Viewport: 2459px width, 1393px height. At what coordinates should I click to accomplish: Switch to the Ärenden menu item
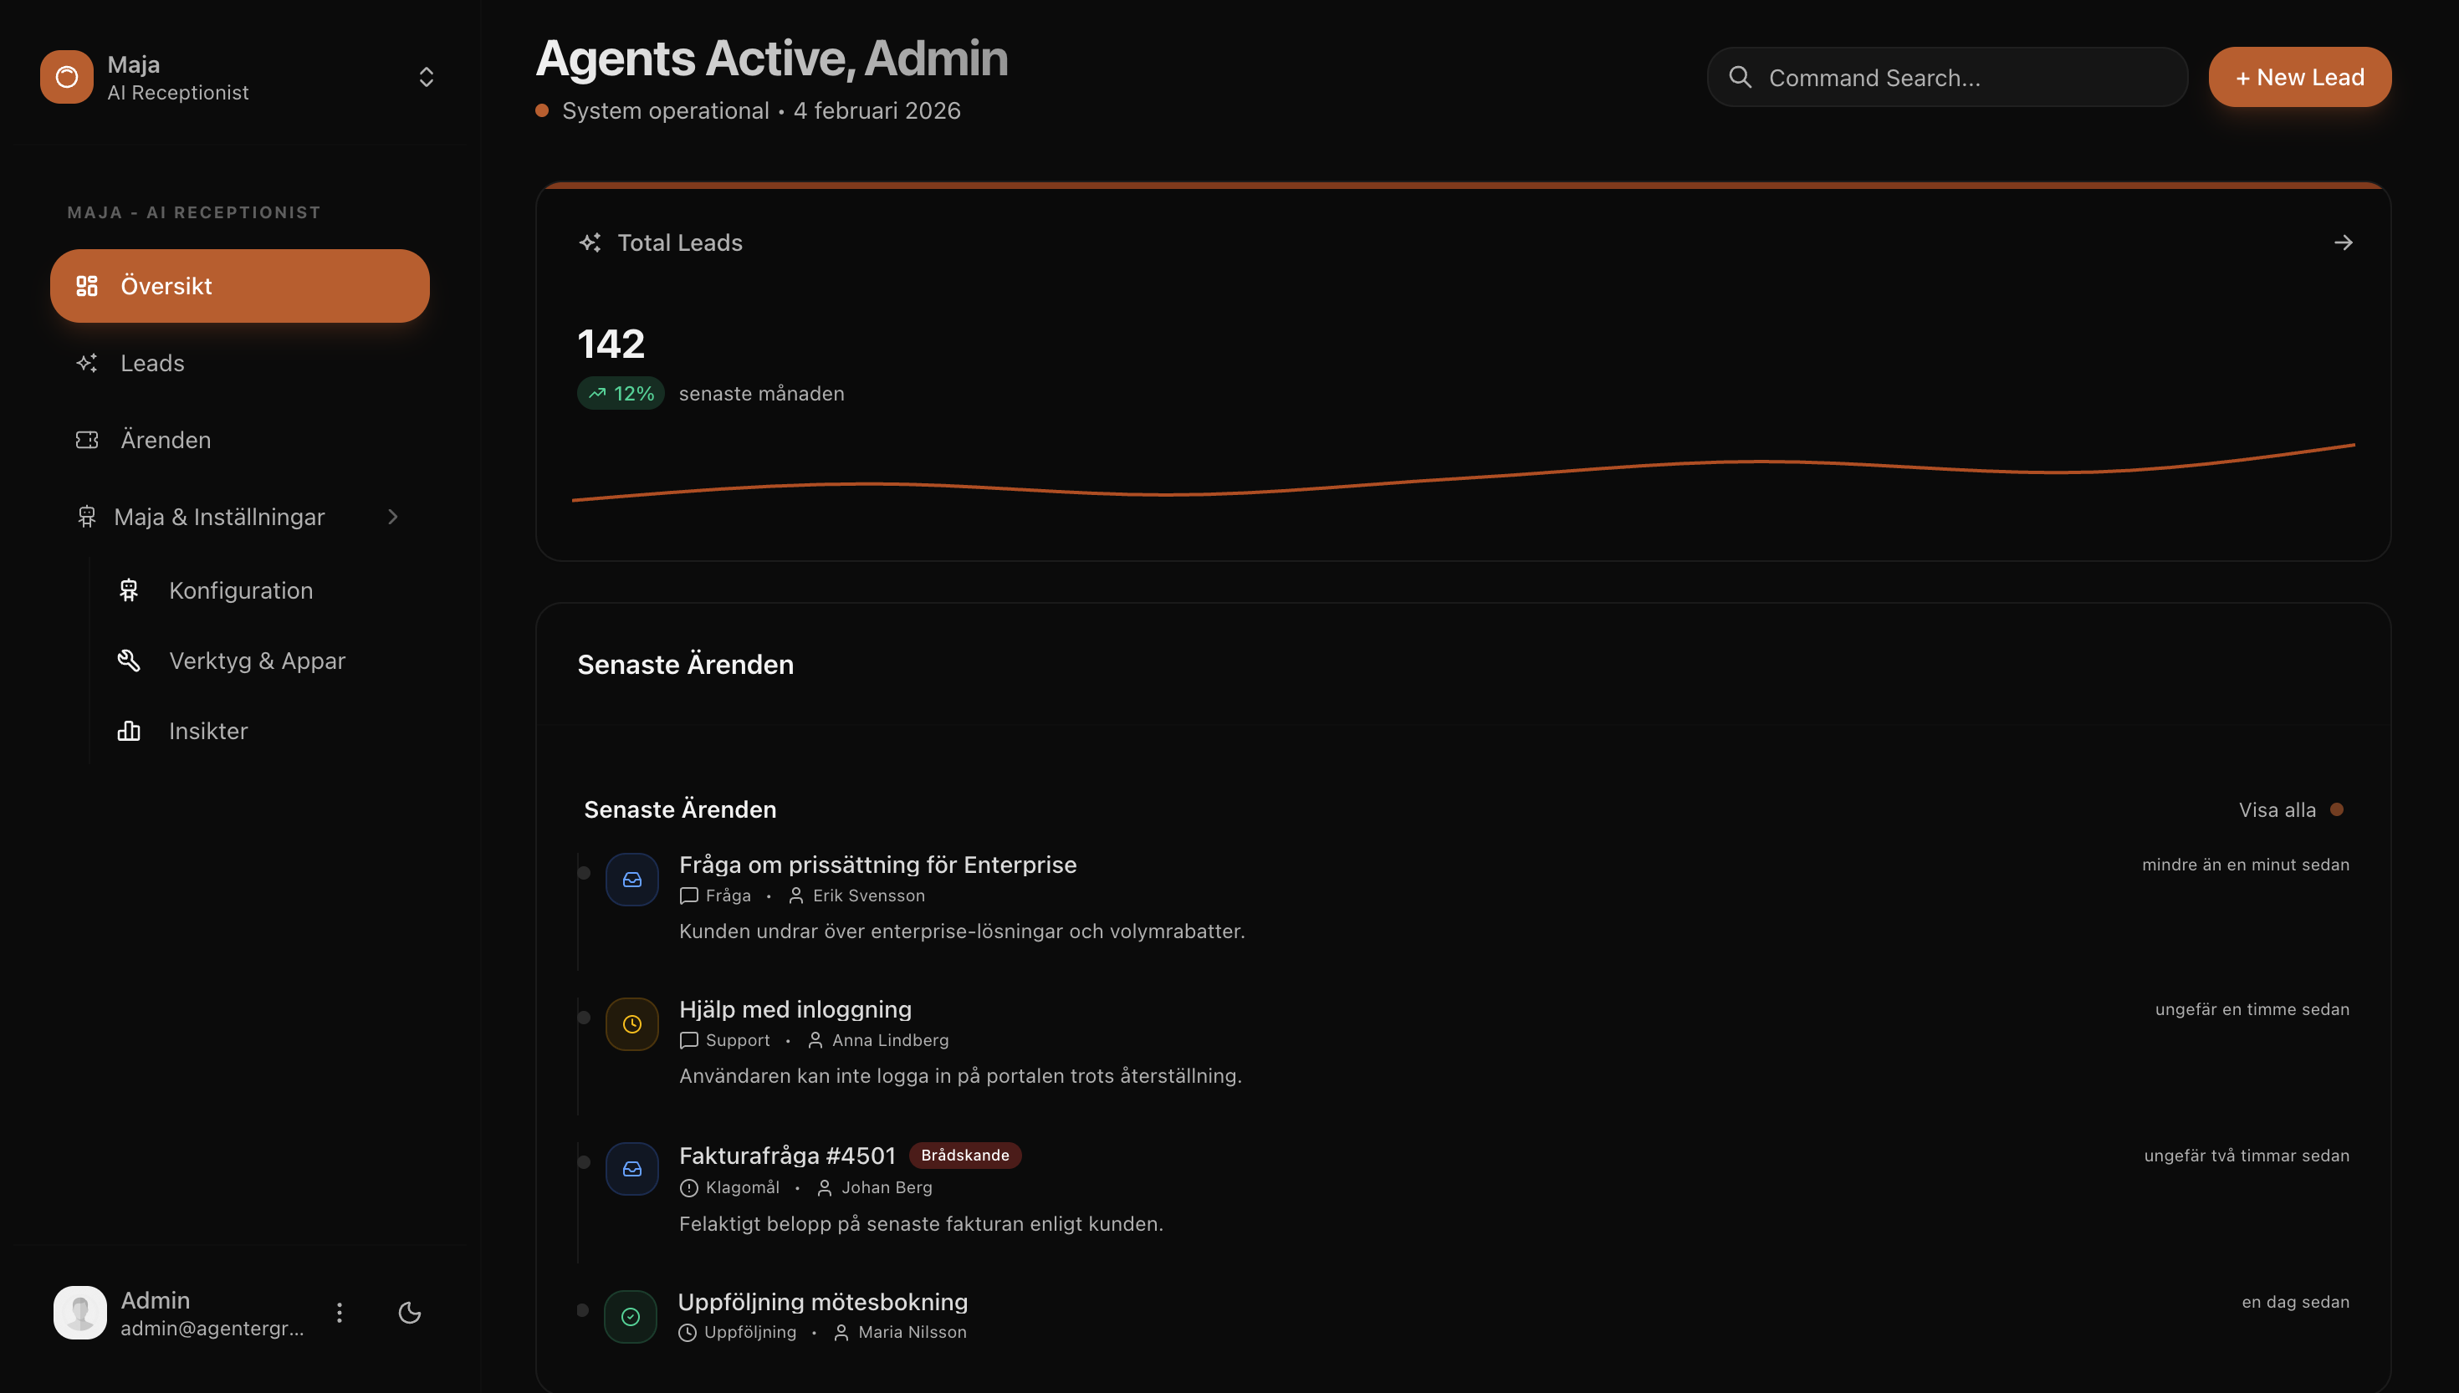pyautogui.click(x=166, y=439)
